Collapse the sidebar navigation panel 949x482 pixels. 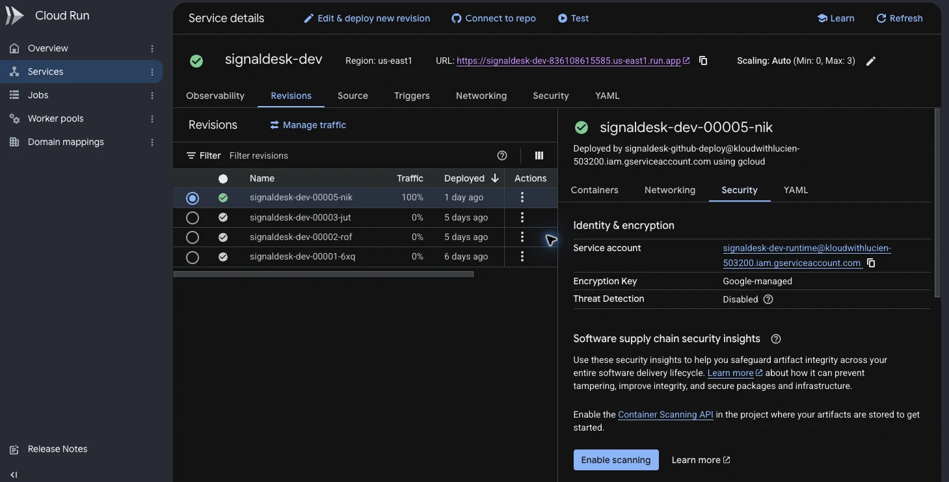point(14,475)
